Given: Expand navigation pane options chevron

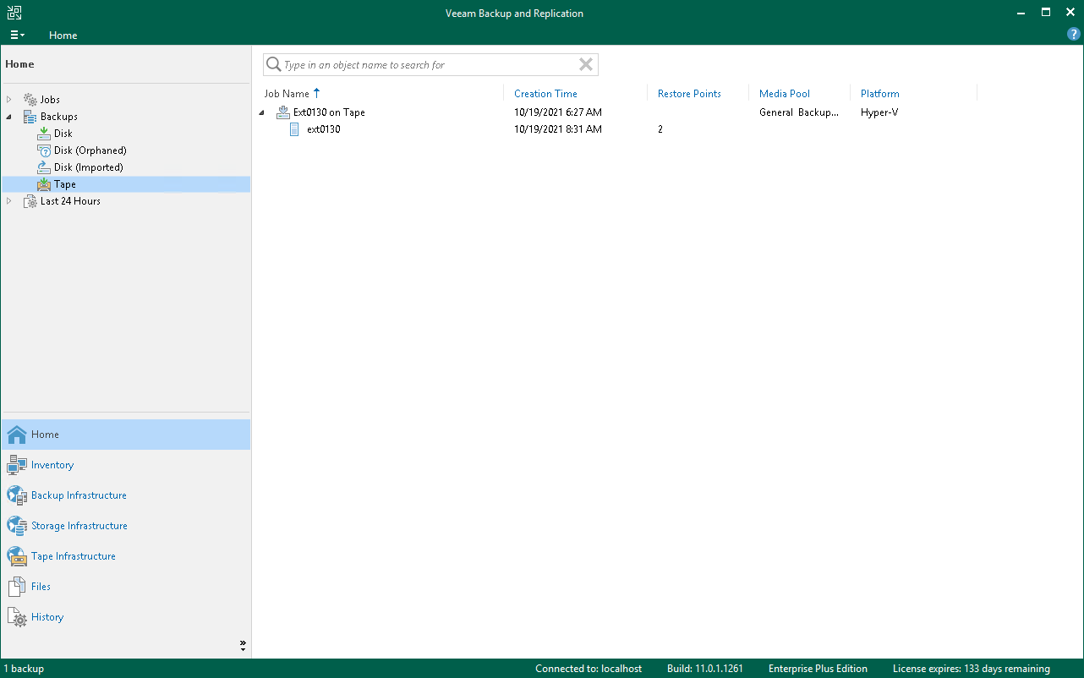Looking at the screenshot, I should (243, 645).
